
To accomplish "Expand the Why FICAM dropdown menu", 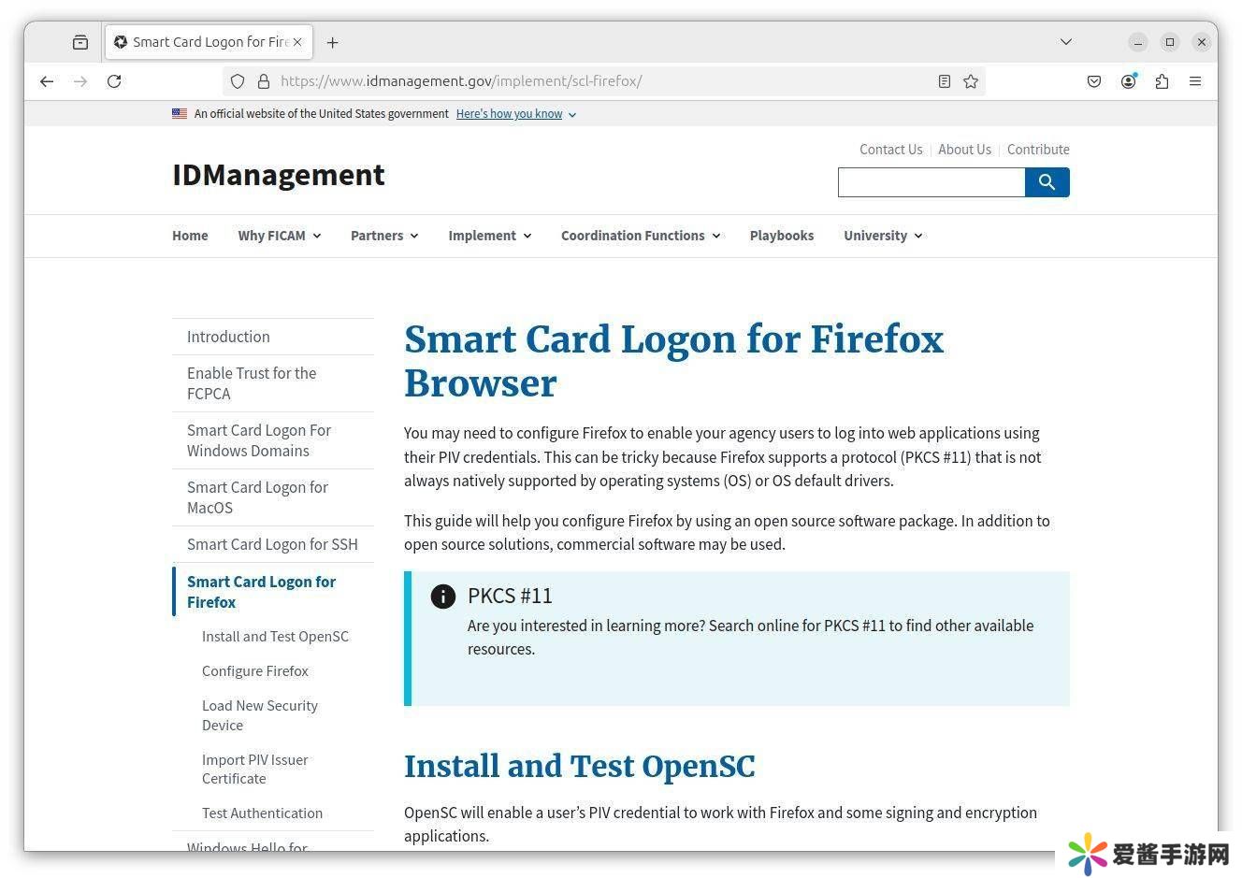I will [x=279, y=236].
